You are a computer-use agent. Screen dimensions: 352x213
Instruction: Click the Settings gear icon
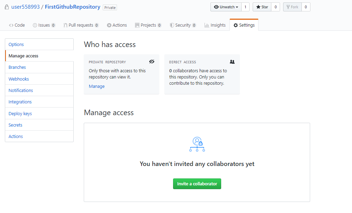click(x=236, y=25)
